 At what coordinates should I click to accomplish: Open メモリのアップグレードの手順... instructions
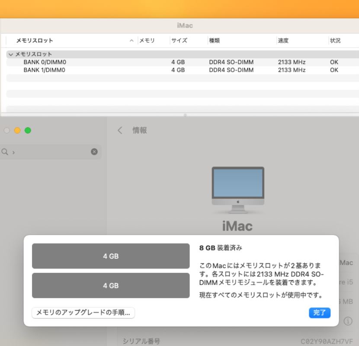pyautogui.click(x=83, y=313)
